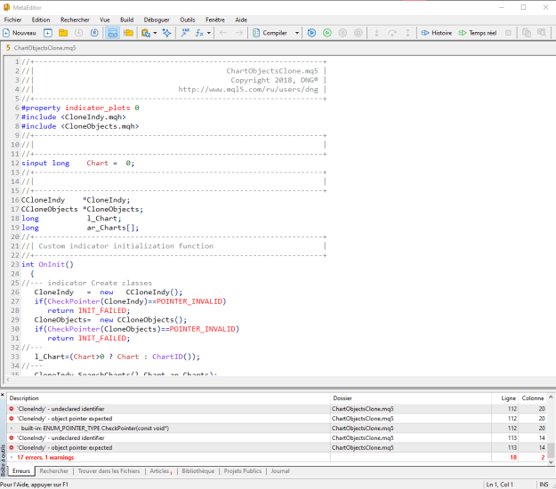
Task: Open the Vue menu
Action: point(105,20)
